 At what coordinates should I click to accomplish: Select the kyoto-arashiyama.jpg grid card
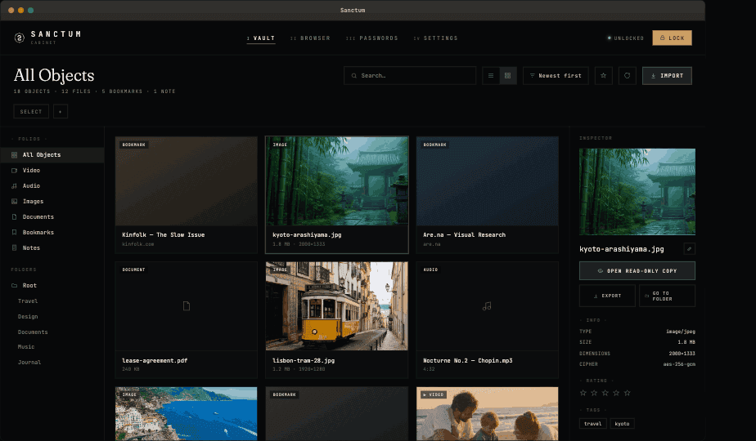[336, 194]
